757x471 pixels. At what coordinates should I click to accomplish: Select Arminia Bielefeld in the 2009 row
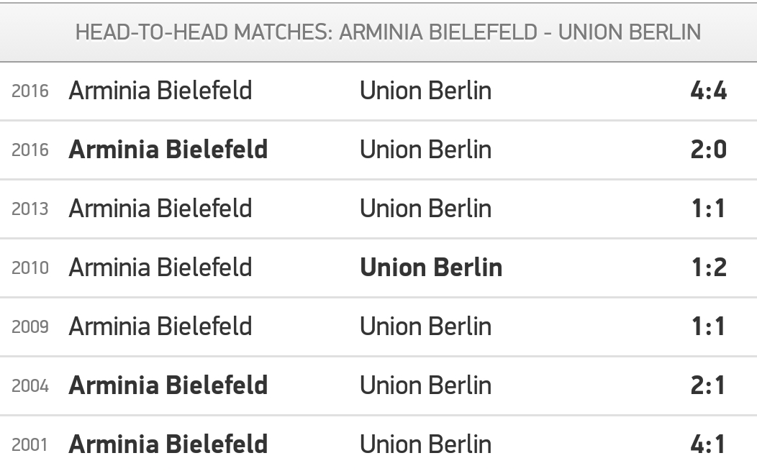[160, 326]
